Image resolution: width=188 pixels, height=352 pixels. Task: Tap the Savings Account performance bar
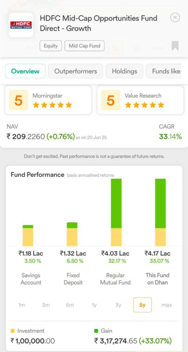(28, 235)
